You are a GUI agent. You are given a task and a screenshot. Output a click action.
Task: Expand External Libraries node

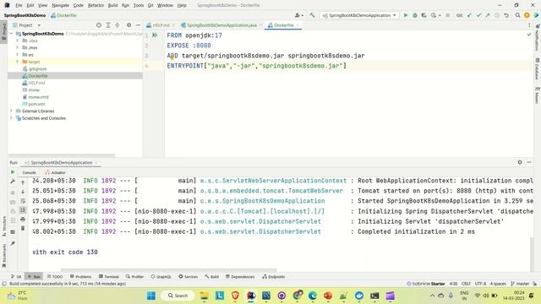pyautogui.click(x=11, y=111)
